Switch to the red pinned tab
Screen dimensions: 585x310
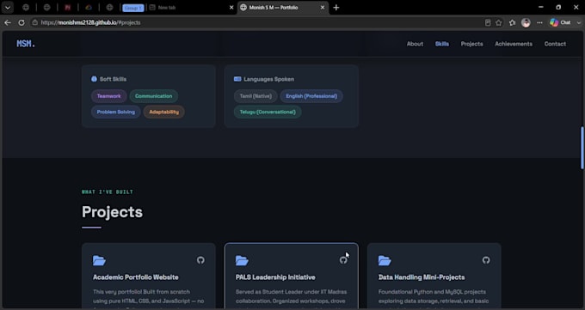pos(67,8)
